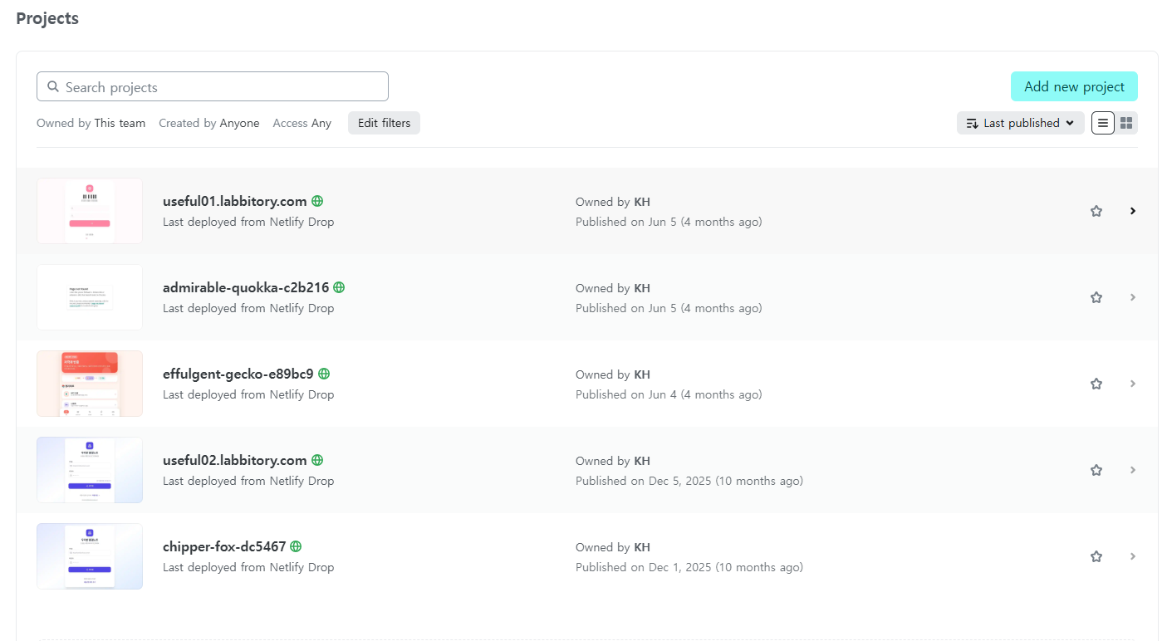Click Add new project button
This screenshot has height=641, width=1167.
point(1074,86)
